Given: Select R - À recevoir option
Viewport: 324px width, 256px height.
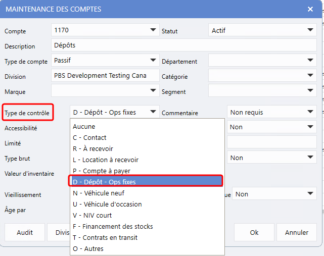Looking at the screenshot, I should 147,148.
